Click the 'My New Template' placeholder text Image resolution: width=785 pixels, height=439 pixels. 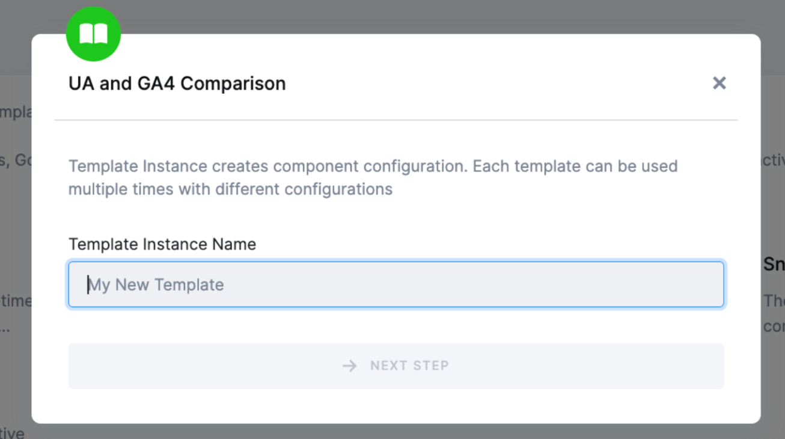[156, 284]
